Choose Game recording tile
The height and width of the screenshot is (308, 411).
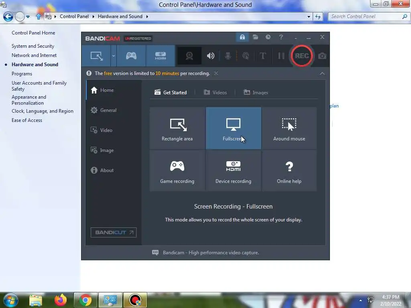pyautogui.click(x=177, y=170)
